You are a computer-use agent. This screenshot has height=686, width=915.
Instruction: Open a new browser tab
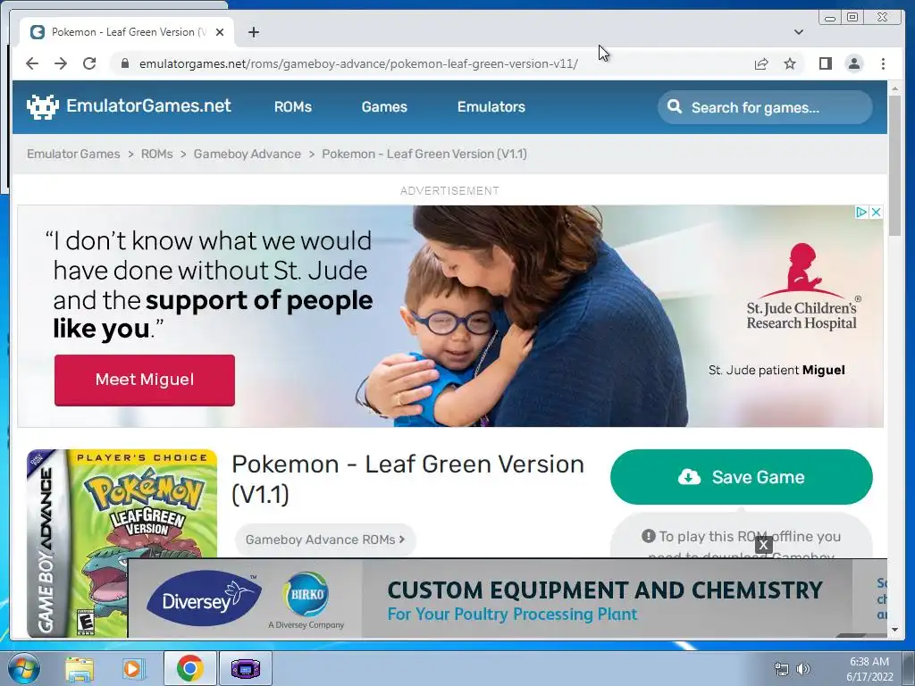[253, 32]
